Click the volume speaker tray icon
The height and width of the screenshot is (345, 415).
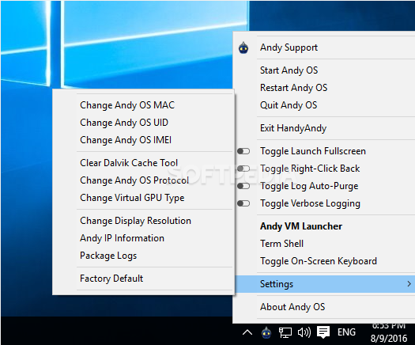tap(304, 332)
